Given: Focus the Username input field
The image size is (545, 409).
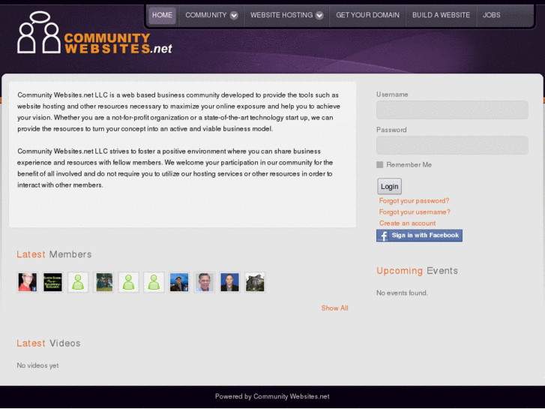Looking at the screenshot, I should click(x=452, y=110).
